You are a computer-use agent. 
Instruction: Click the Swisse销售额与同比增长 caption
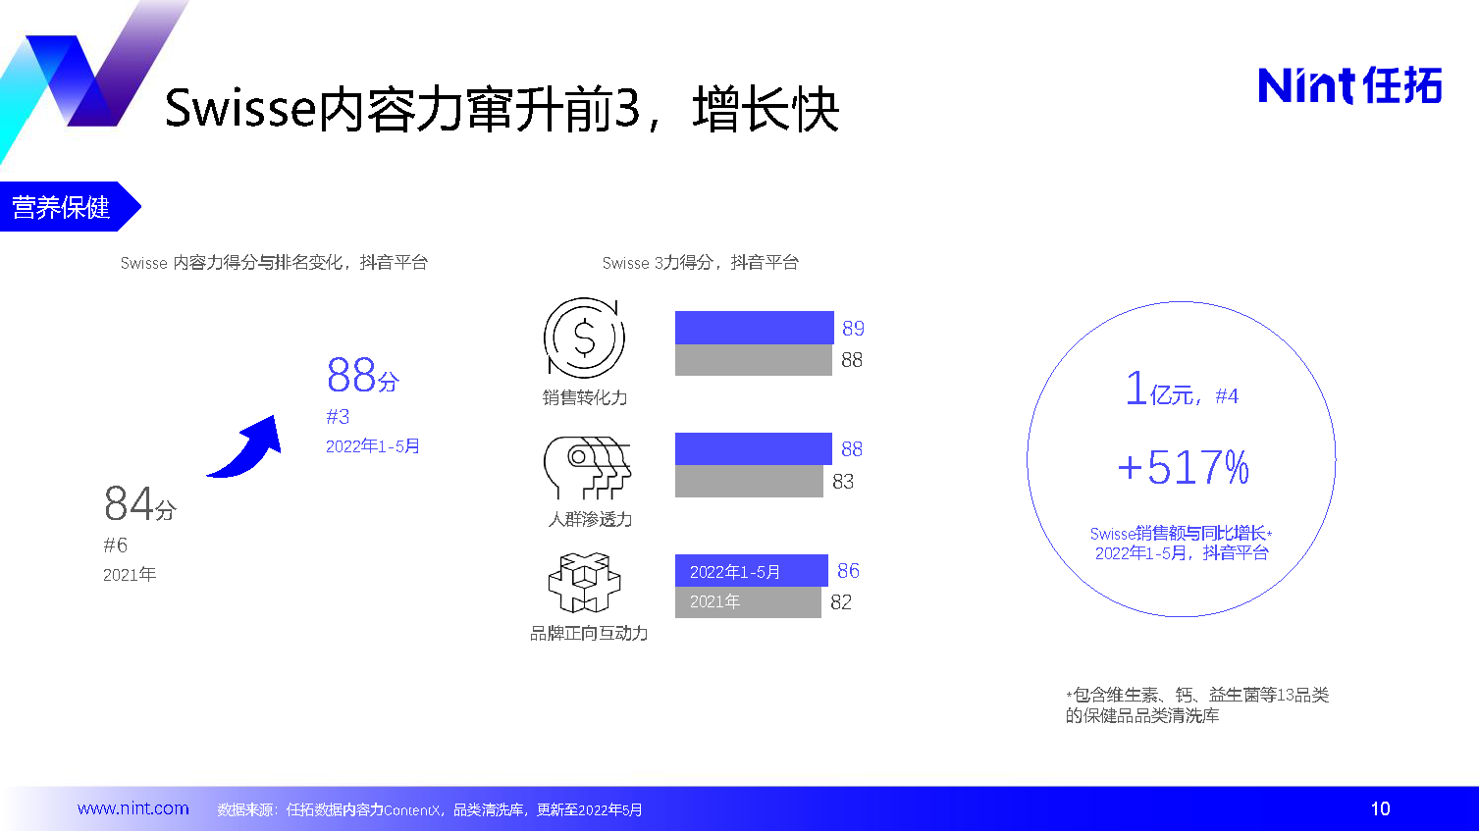coord(1181,534)
